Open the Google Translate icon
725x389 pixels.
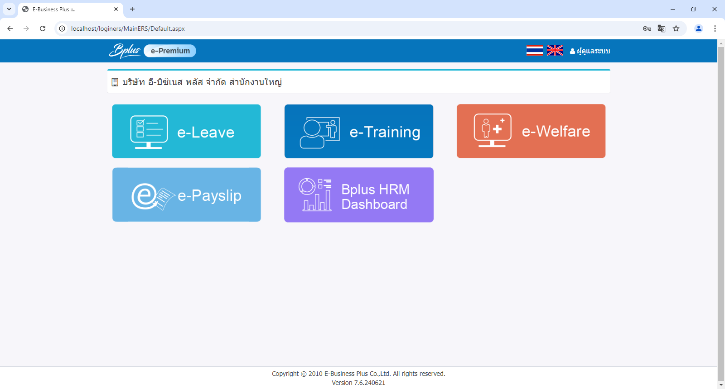pyautogui.click(x=662, y=28)
